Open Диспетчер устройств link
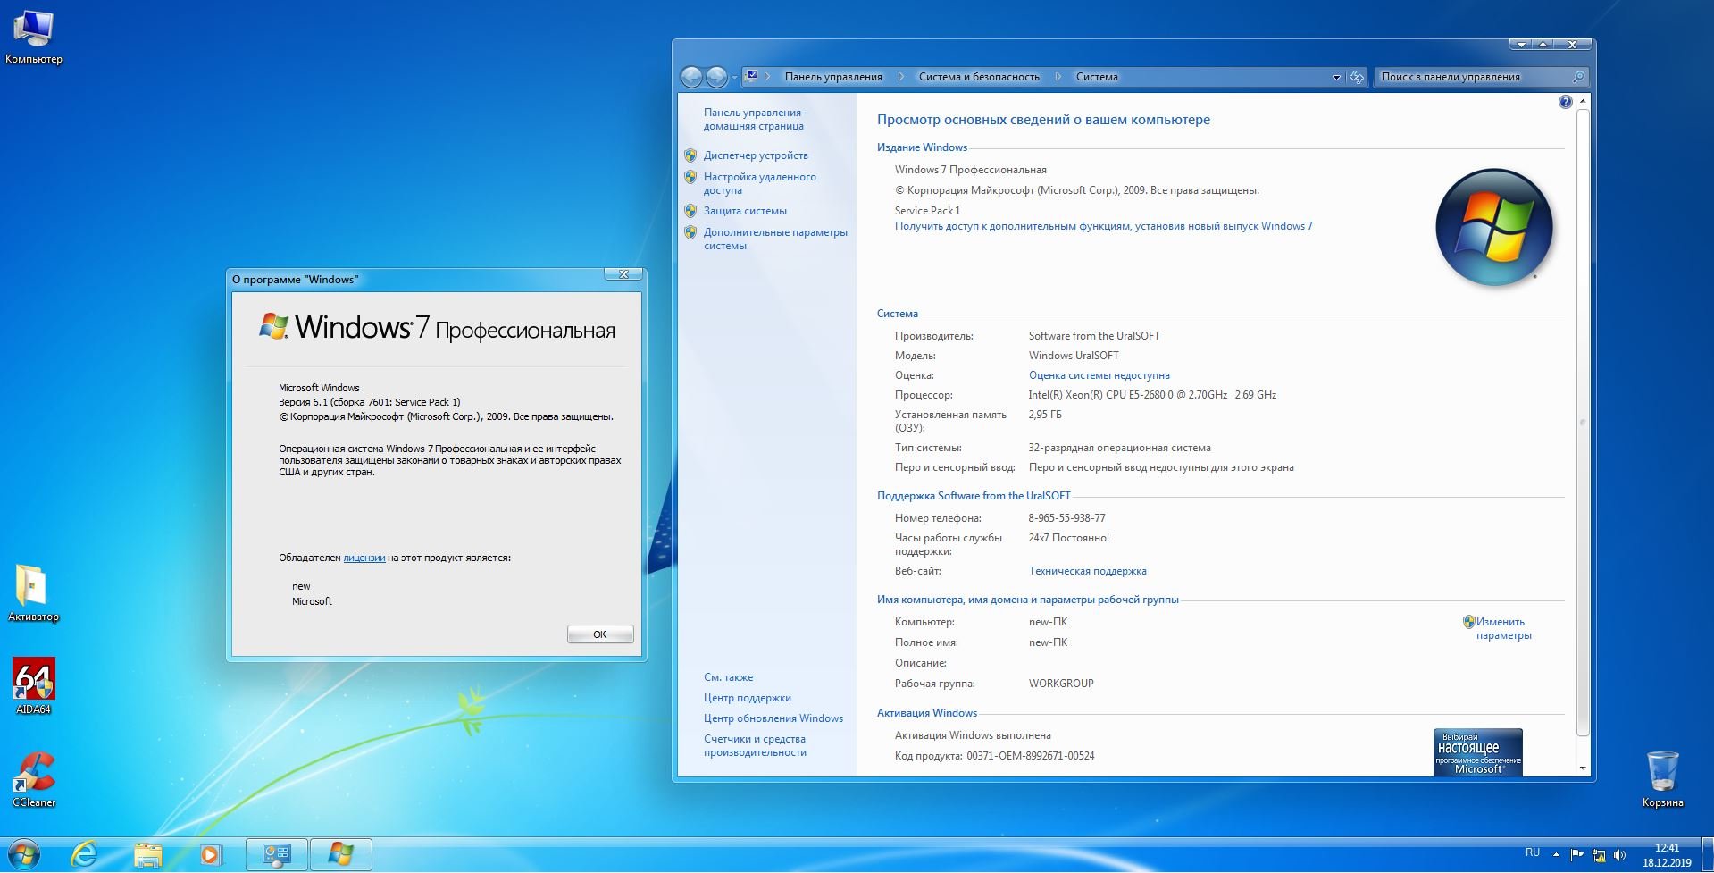 [x=756, y=155]
